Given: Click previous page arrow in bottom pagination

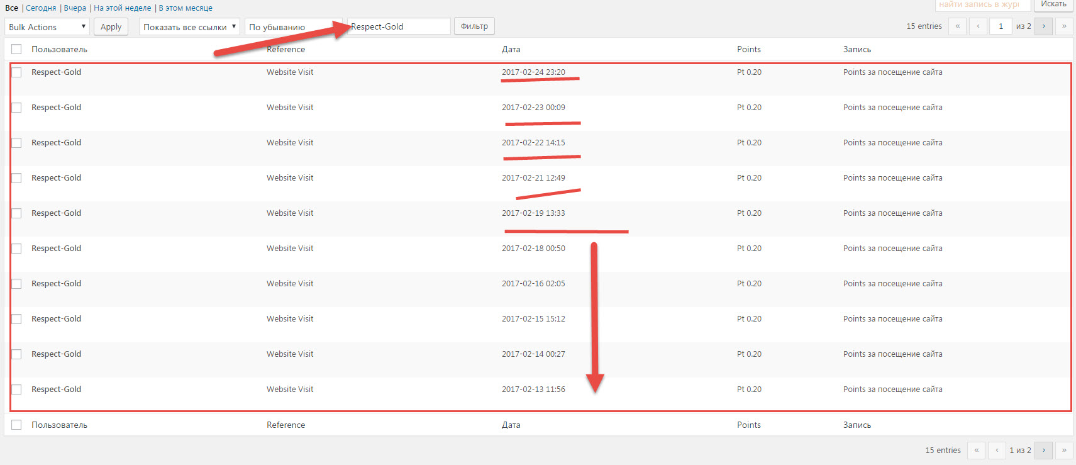Looking at the screenshot, I should 997,450.
